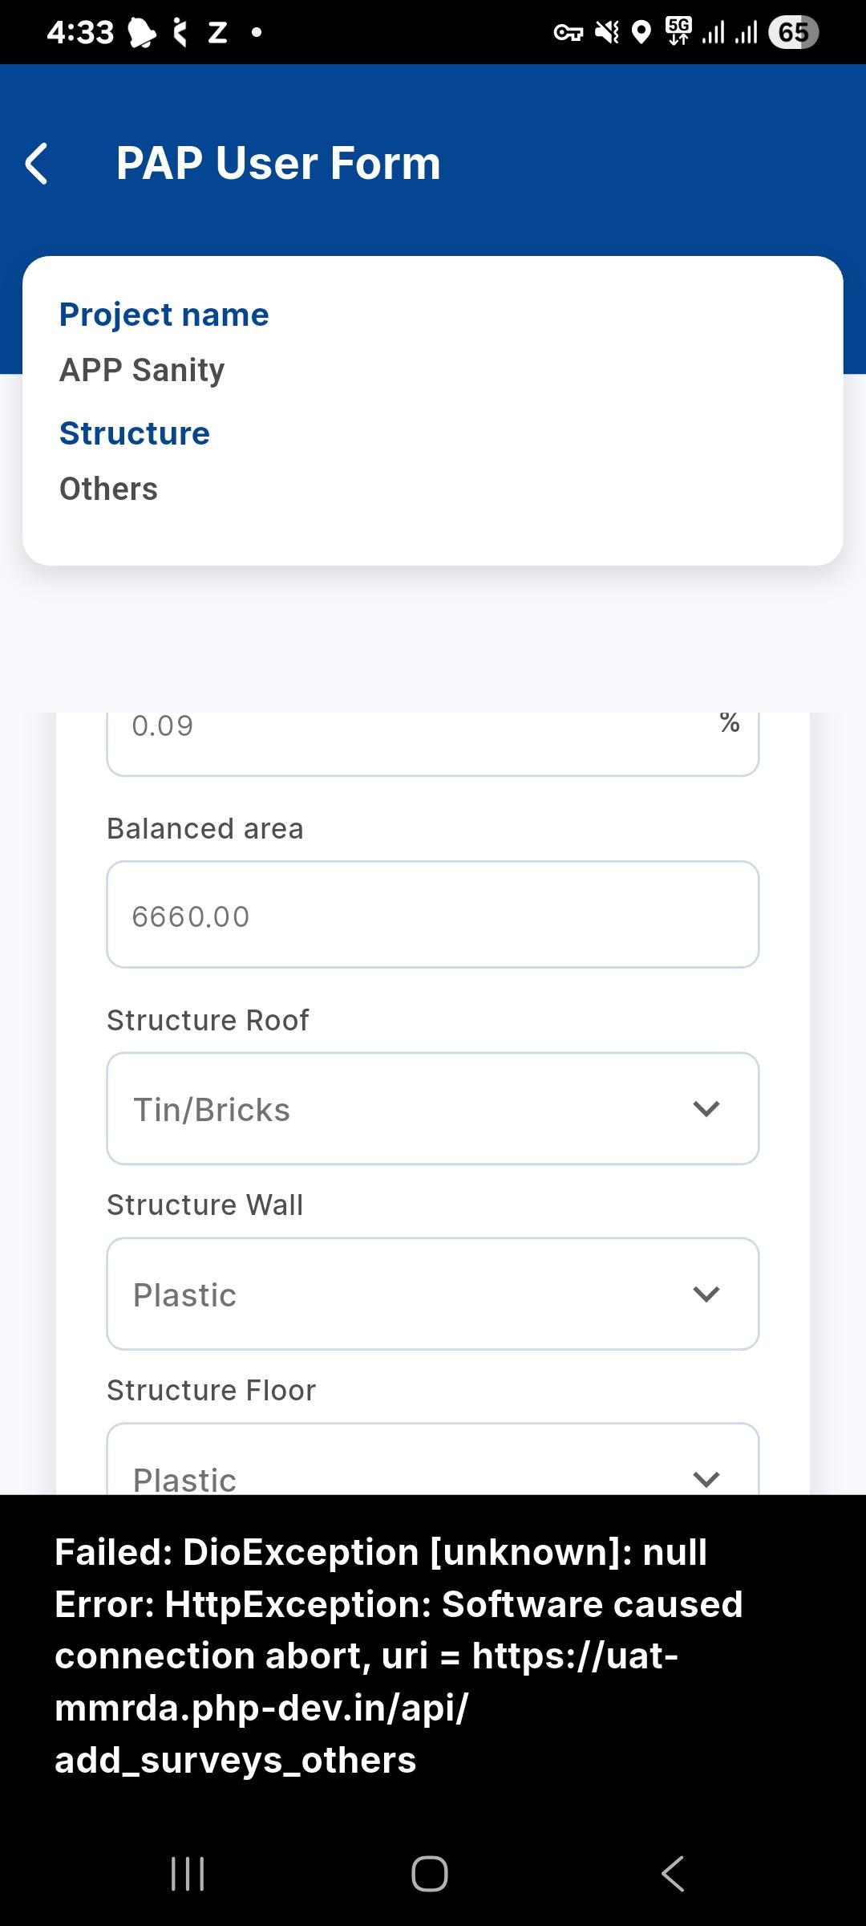Image resolution: width=866 pixels, height=1926 pixels.
Task: Tap the 5G network status icon
Action: (x=678, y=31)
